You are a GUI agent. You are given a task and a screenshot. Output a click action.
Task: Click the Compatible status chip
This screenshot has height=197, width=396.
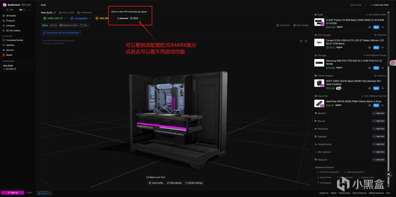tap(80, 18)
